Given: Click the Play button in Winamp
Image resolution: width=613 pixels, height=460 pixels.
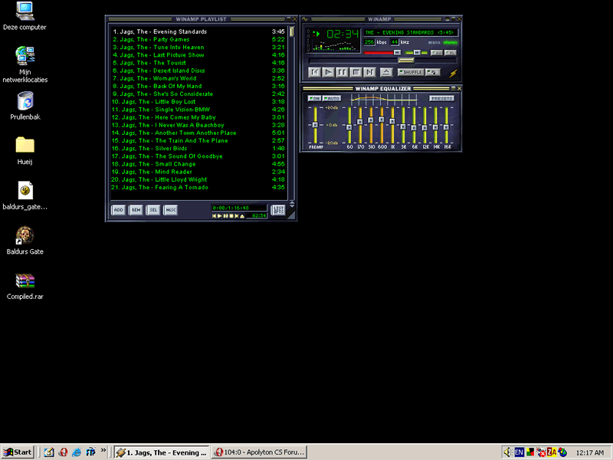Looking at the screenshot, I should click(328, 72).
